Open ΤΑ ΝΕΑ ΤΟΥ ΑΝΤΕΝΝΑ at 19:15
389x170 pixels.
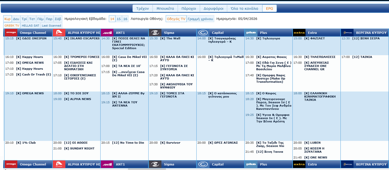coord(124,104)
